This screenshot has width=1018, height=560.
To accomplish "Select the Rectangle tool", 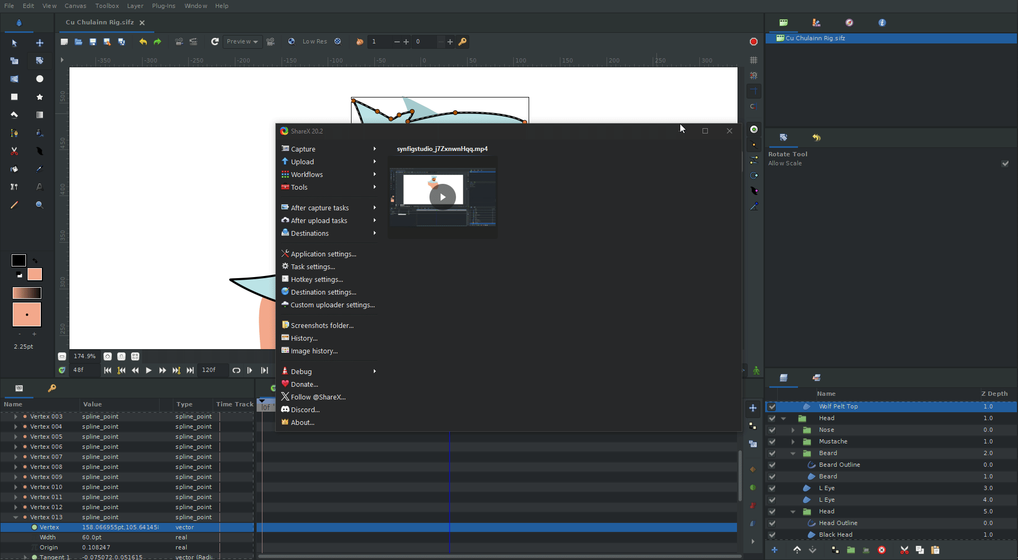I will point(14,97).
